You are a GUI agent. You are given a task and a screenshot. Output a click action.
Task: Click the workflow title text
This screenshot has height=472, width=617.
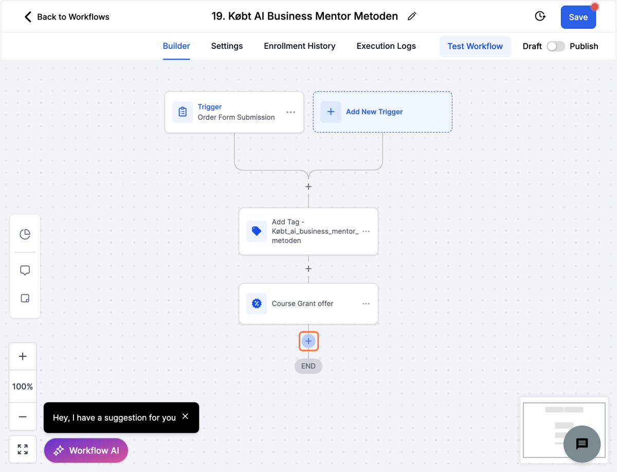305,16
